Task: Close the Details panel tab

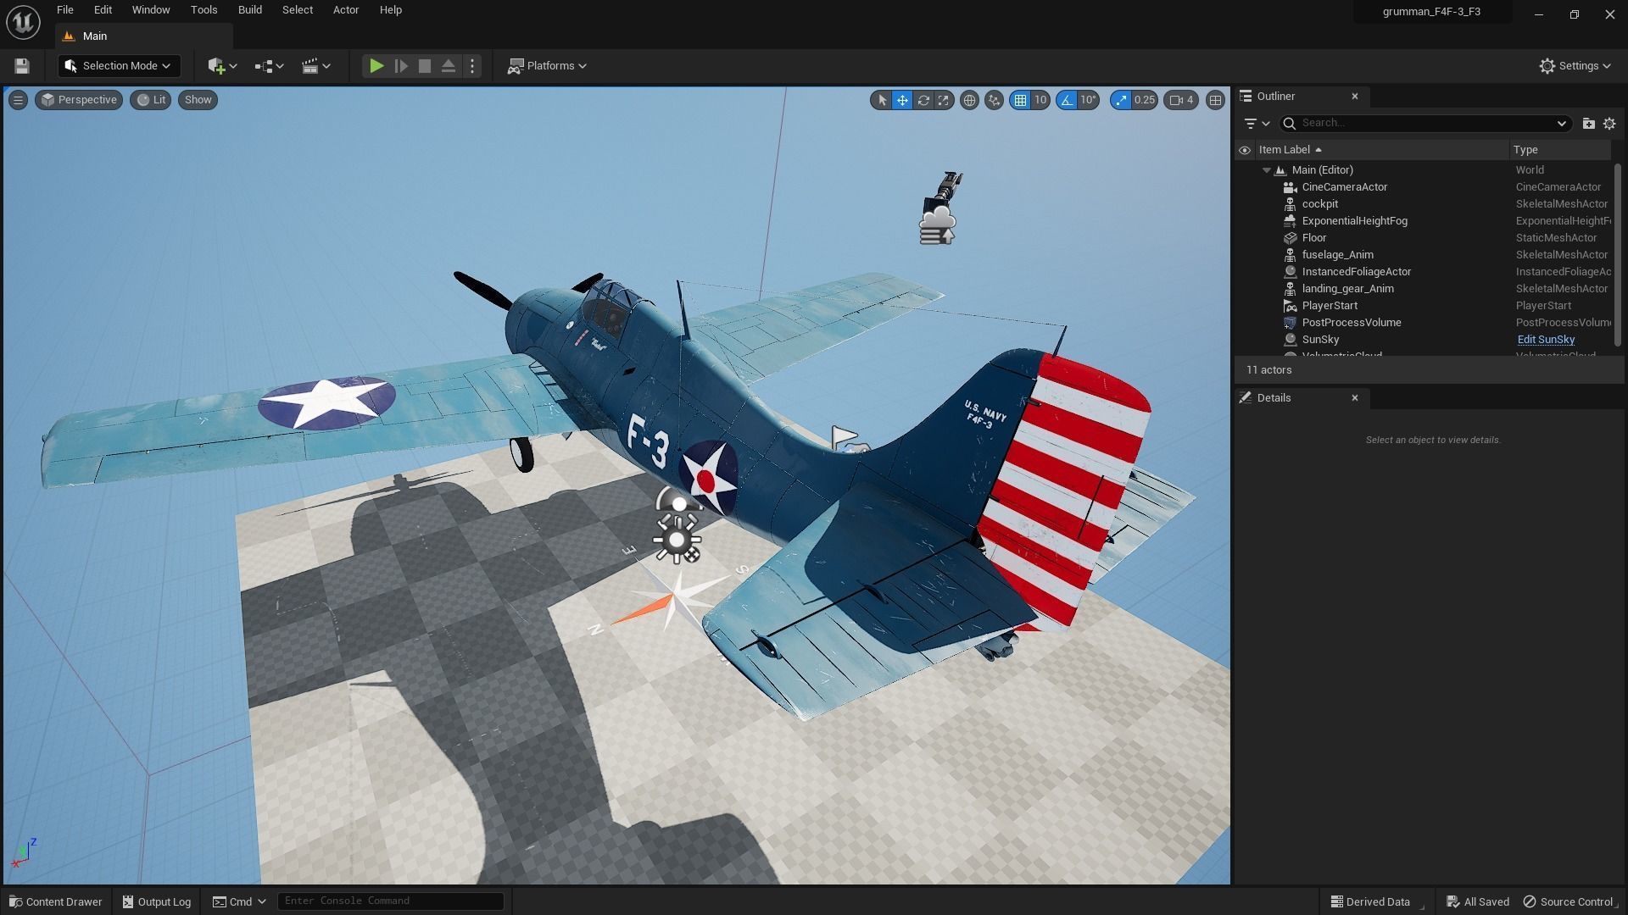Action: coord(1355,398)
